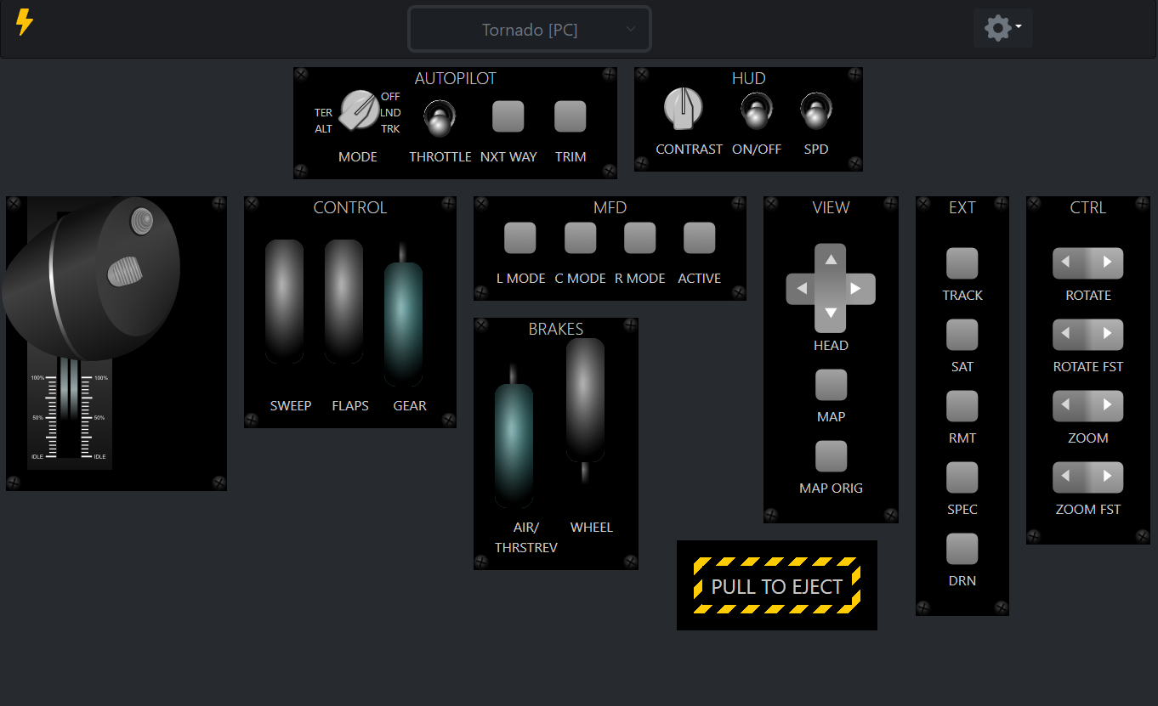Set throttle on the 100%–IDLE scale

pos(70,416)
